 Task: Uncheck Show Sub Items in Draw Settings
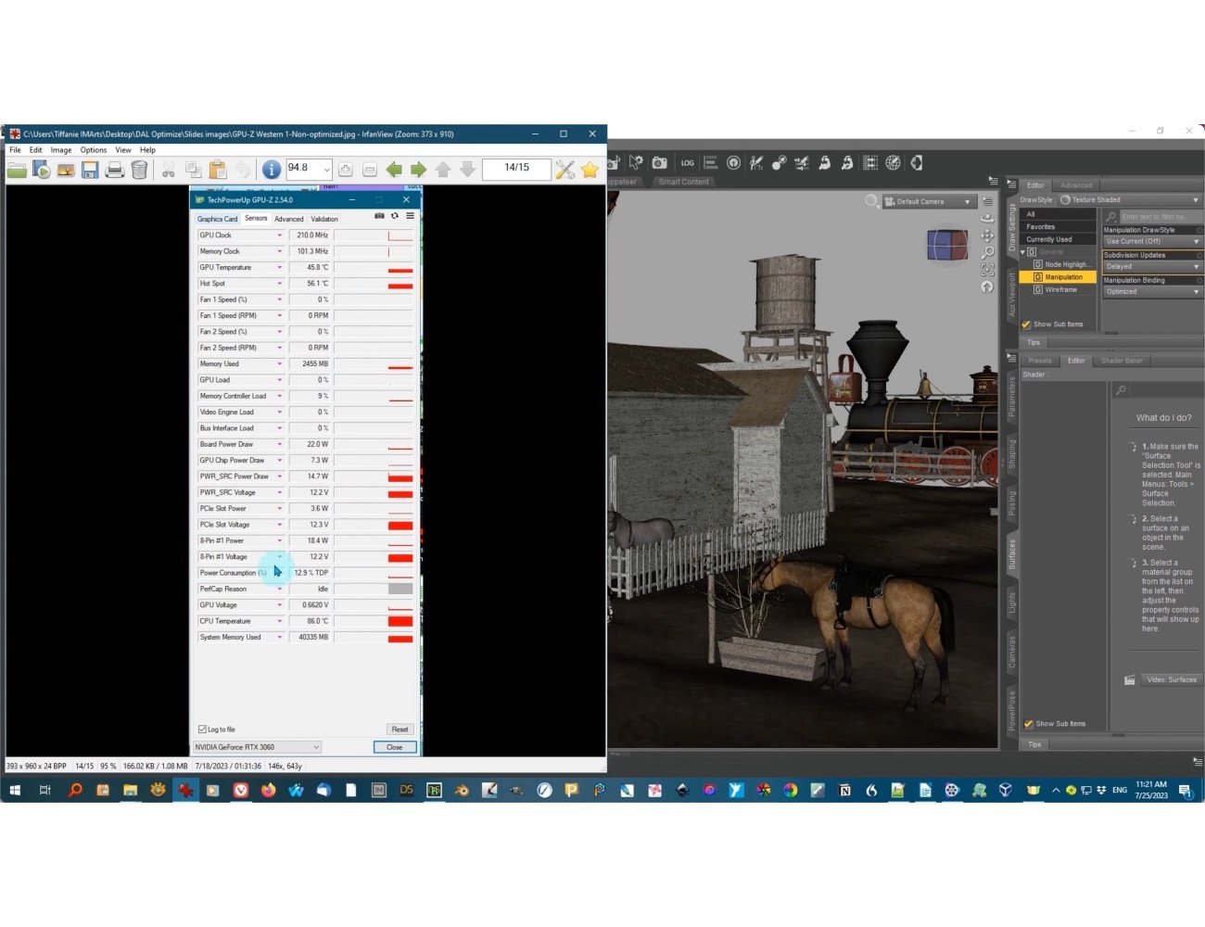[1024, 324]
